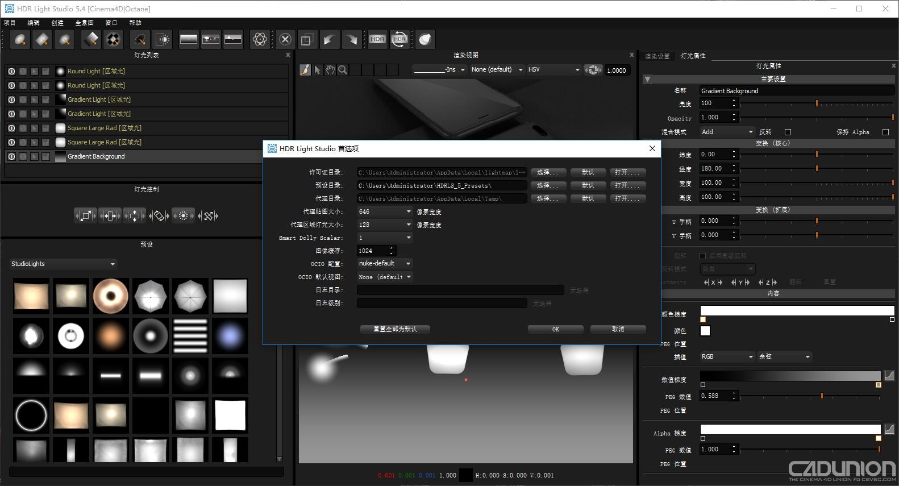Viewport: 899px width, 486px height.
Task: Open the OCIO 默认视图 None (default) dropdown
Action: coord(385,277)
